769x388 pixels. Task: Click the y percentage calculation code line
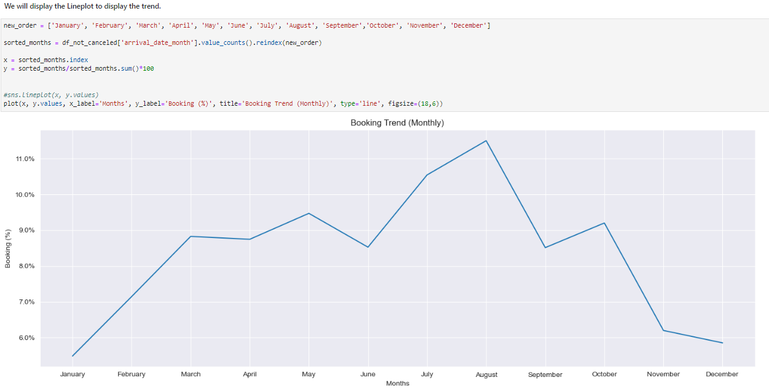79,68
